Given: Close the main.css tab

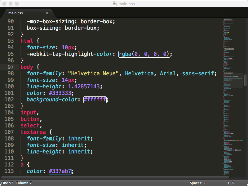Looking at the screenshot, I should coord(47,13).
